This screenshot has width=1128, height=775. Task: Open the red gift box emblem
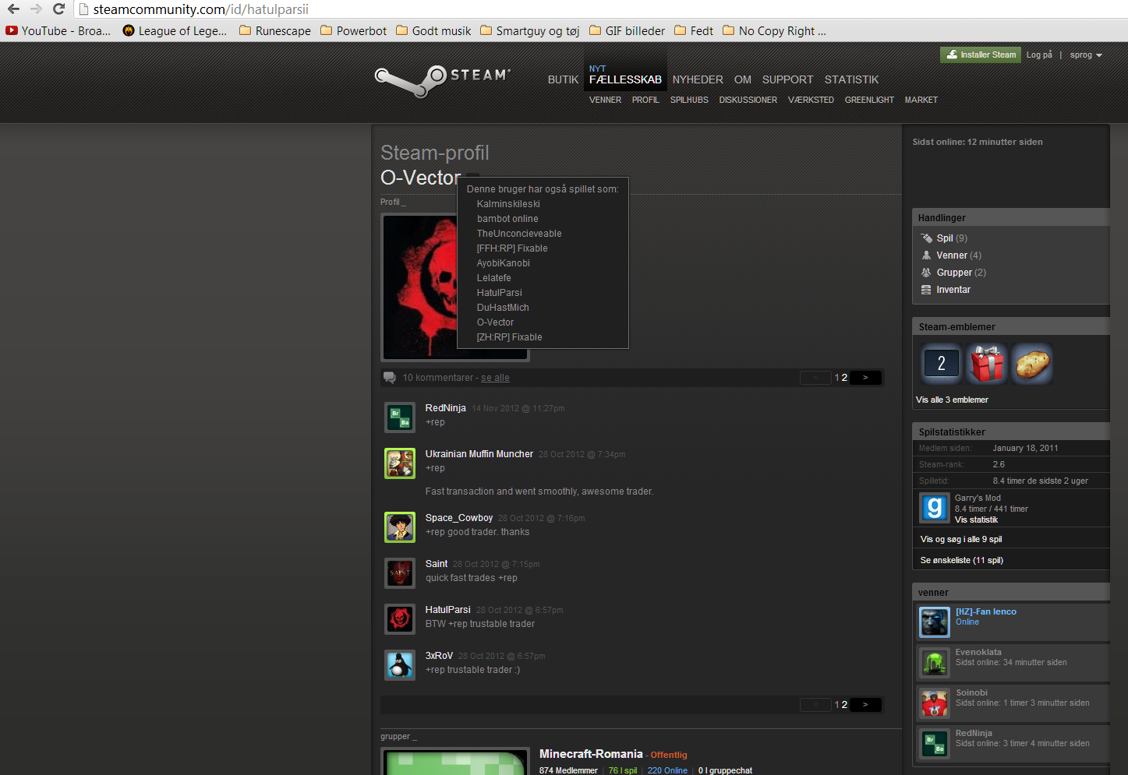987,364
